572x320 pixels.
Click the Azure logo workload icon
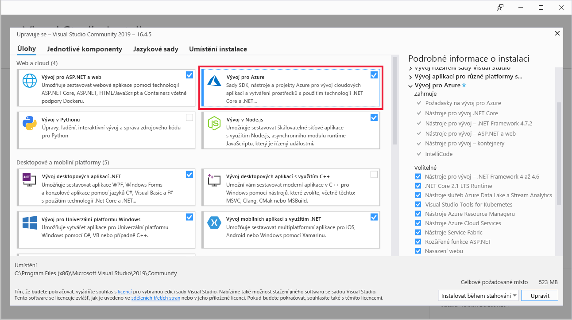coord(214,81)
